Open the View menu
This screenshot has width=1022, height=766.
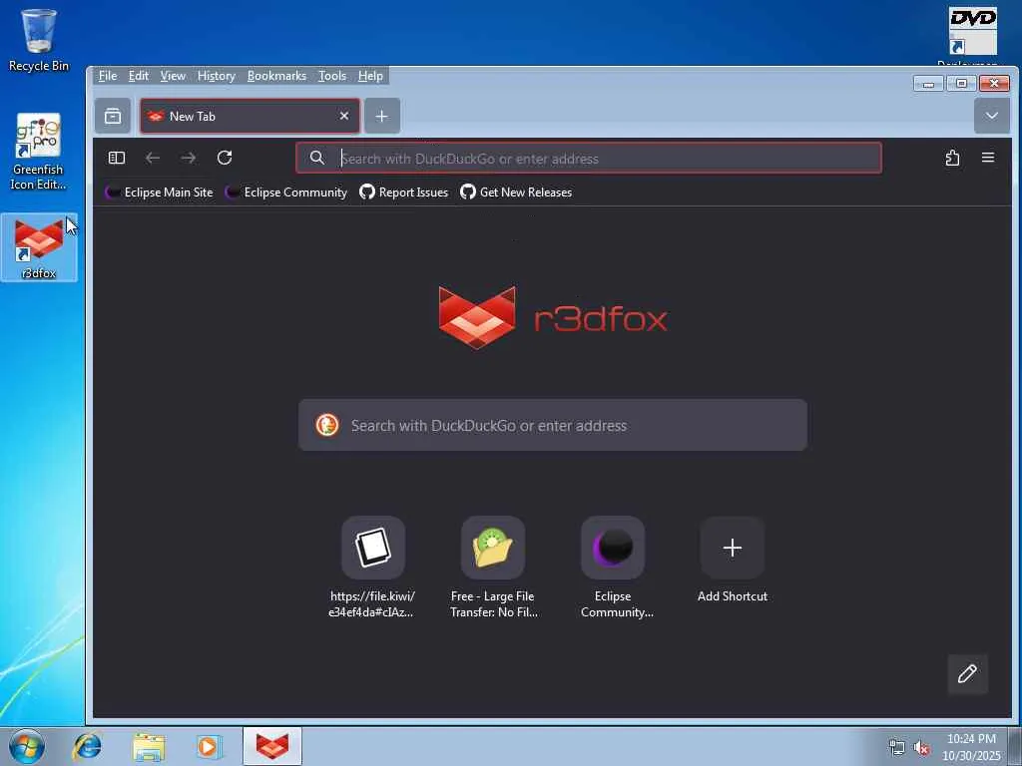coord(173,76)
